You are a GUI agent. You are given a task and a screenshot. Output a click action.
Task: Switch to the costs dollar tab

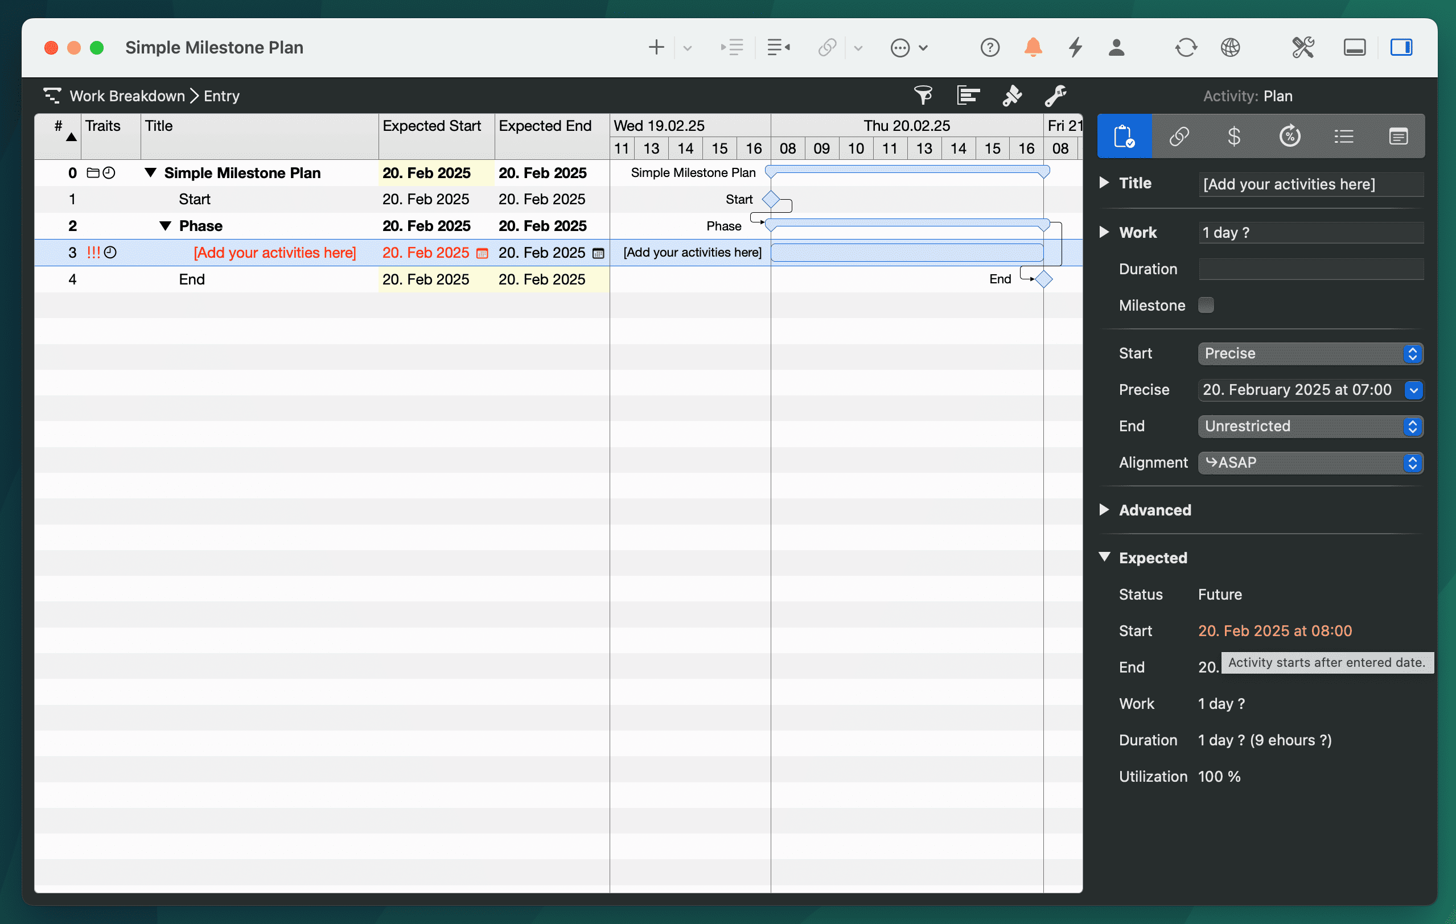pos(1234,136)
